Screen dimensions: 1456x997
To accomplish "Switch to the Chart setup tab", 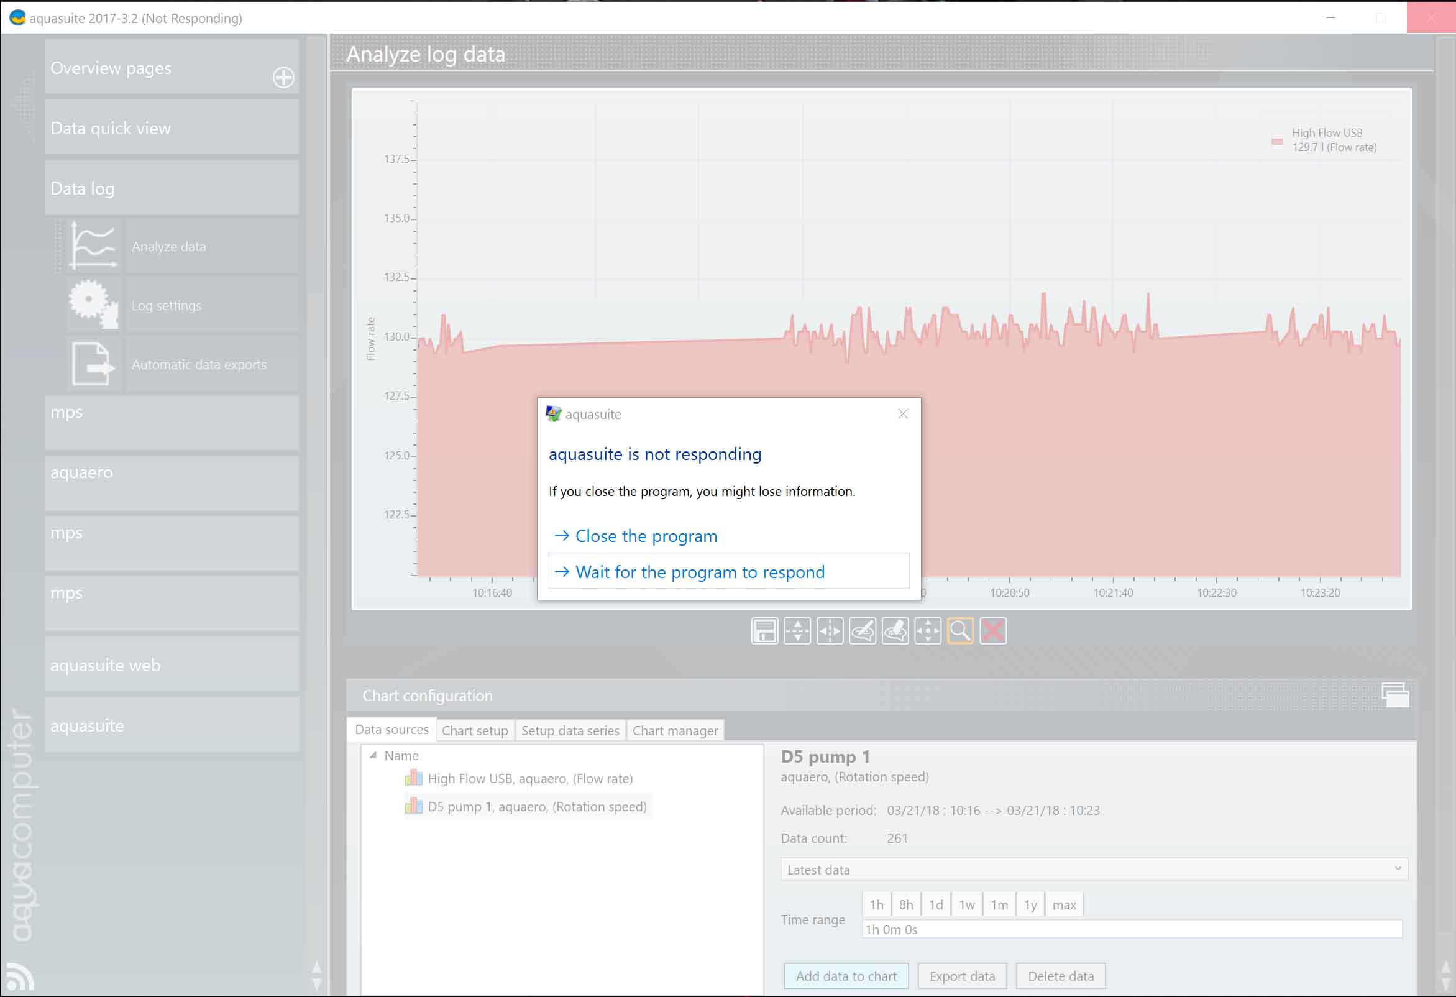I will tap(474, 730).
